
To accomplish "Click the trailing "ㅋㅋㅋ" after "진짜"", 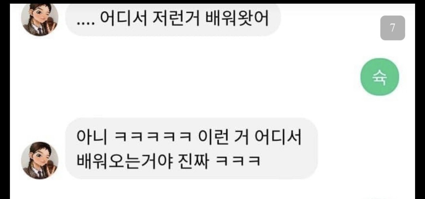I will [x=237, y=161].
